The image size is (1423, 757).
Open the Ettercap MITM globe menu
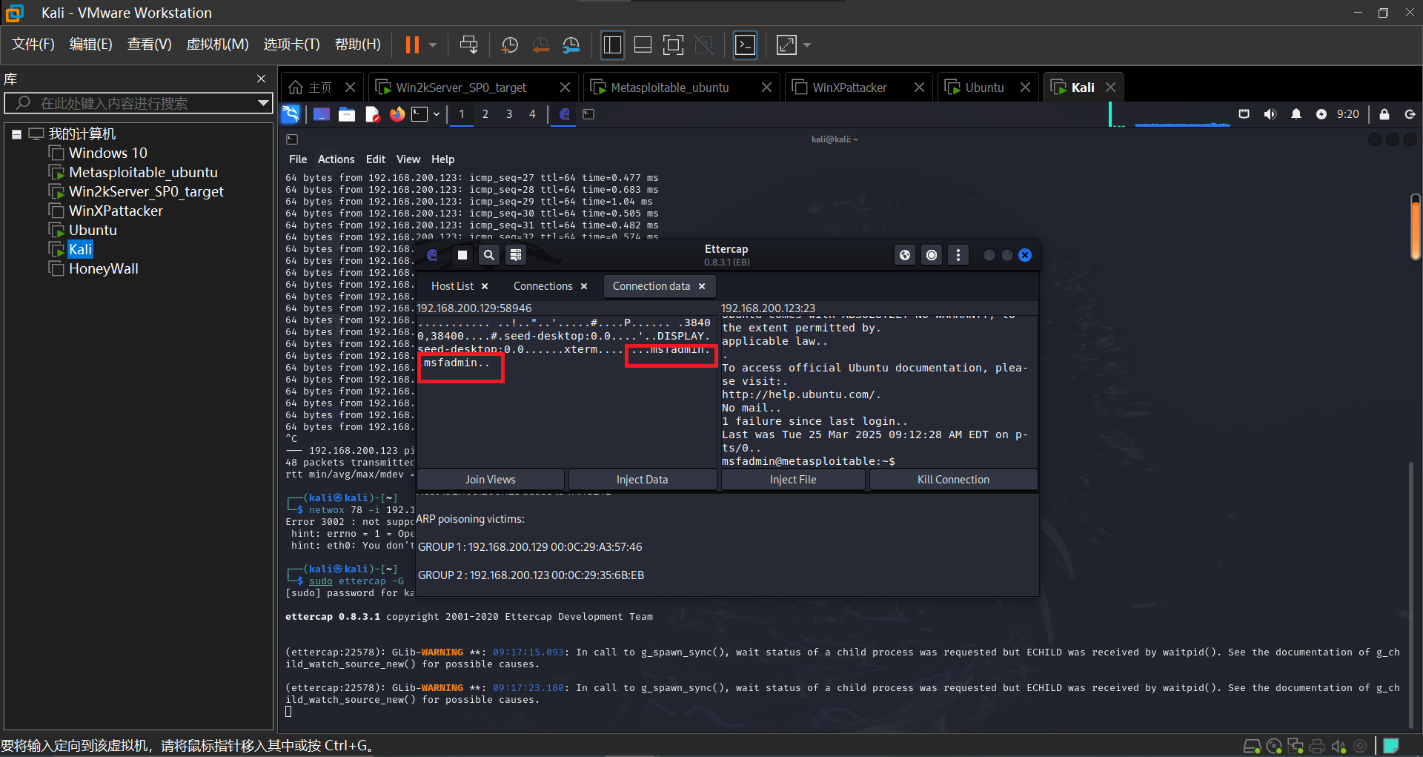tap(905, 255)
